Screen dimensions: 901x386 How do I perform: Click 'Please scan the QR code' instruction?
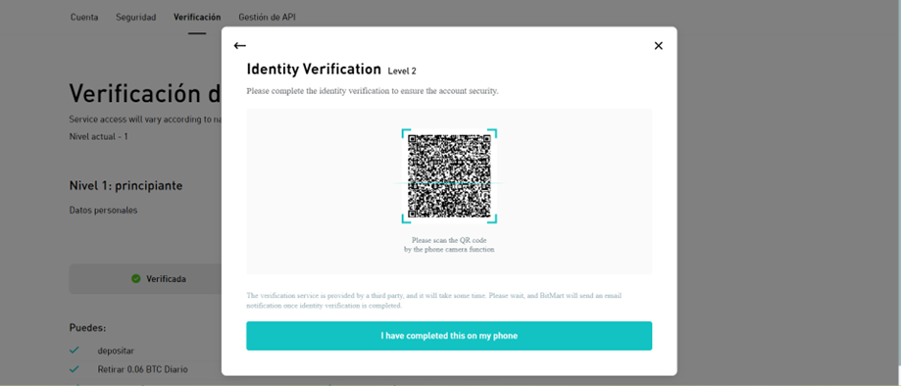tap(449, 240)
